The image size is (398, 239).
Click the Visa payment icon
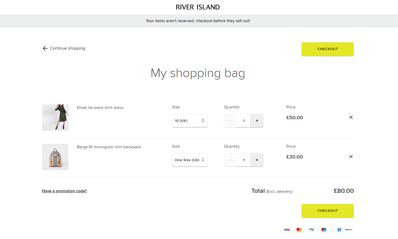click(287, 230)
